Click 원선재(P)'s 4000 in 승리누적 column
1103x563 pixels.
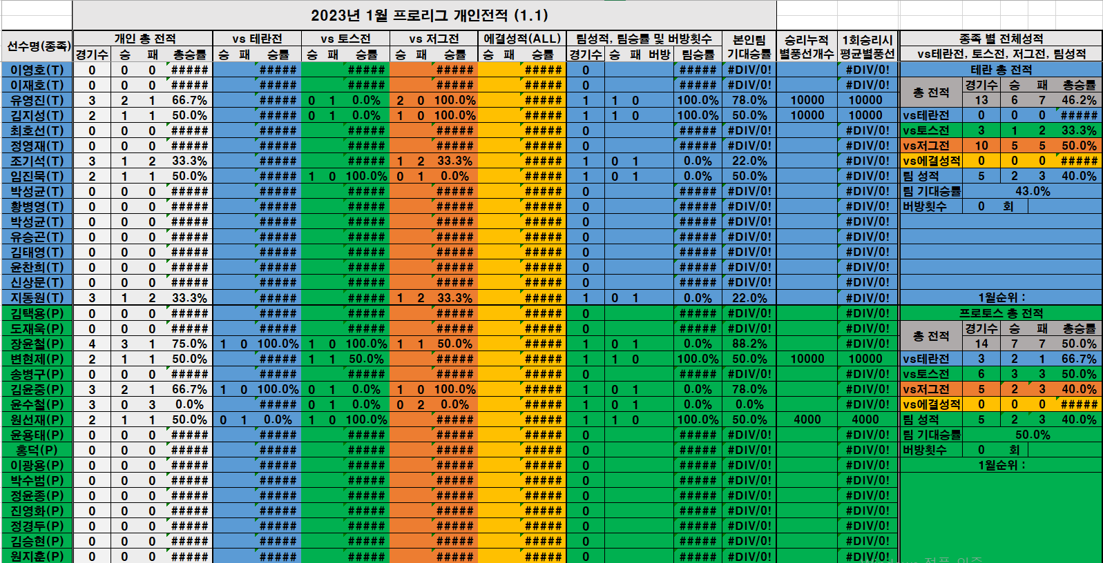[x=807, y=419]
